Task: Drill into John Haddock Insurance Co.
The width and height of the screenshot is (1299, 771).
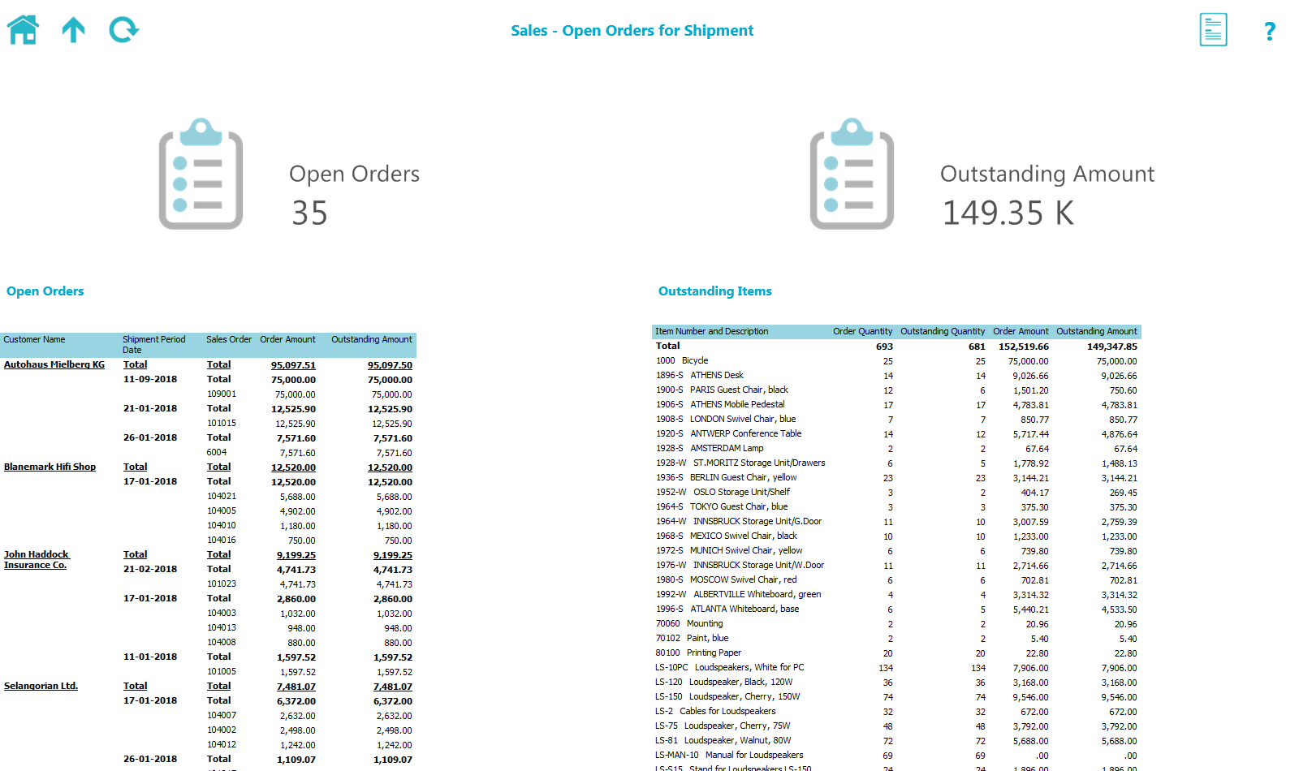Action: 36,559
